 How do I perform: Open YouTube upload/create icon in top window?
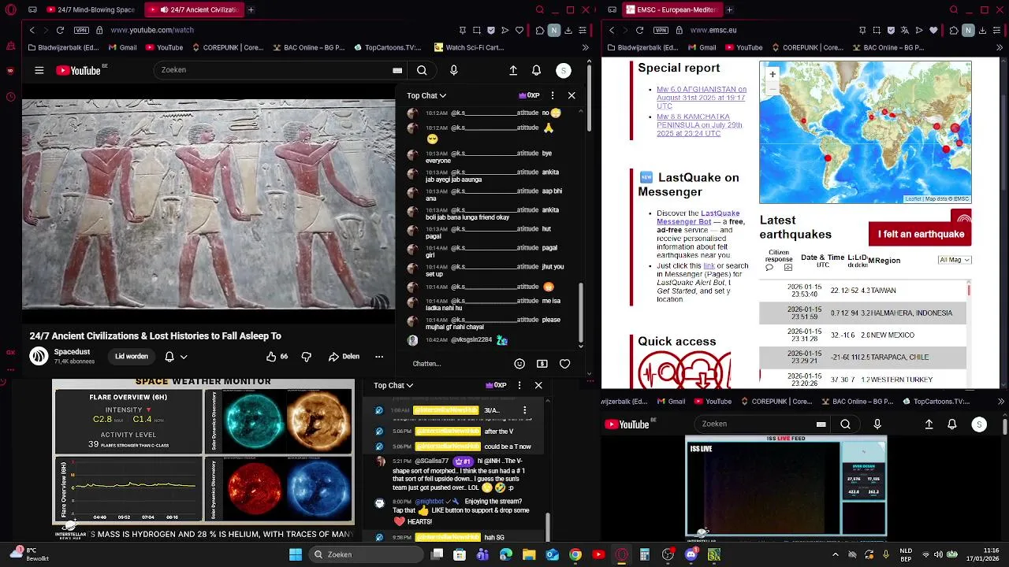pos(513,70)
